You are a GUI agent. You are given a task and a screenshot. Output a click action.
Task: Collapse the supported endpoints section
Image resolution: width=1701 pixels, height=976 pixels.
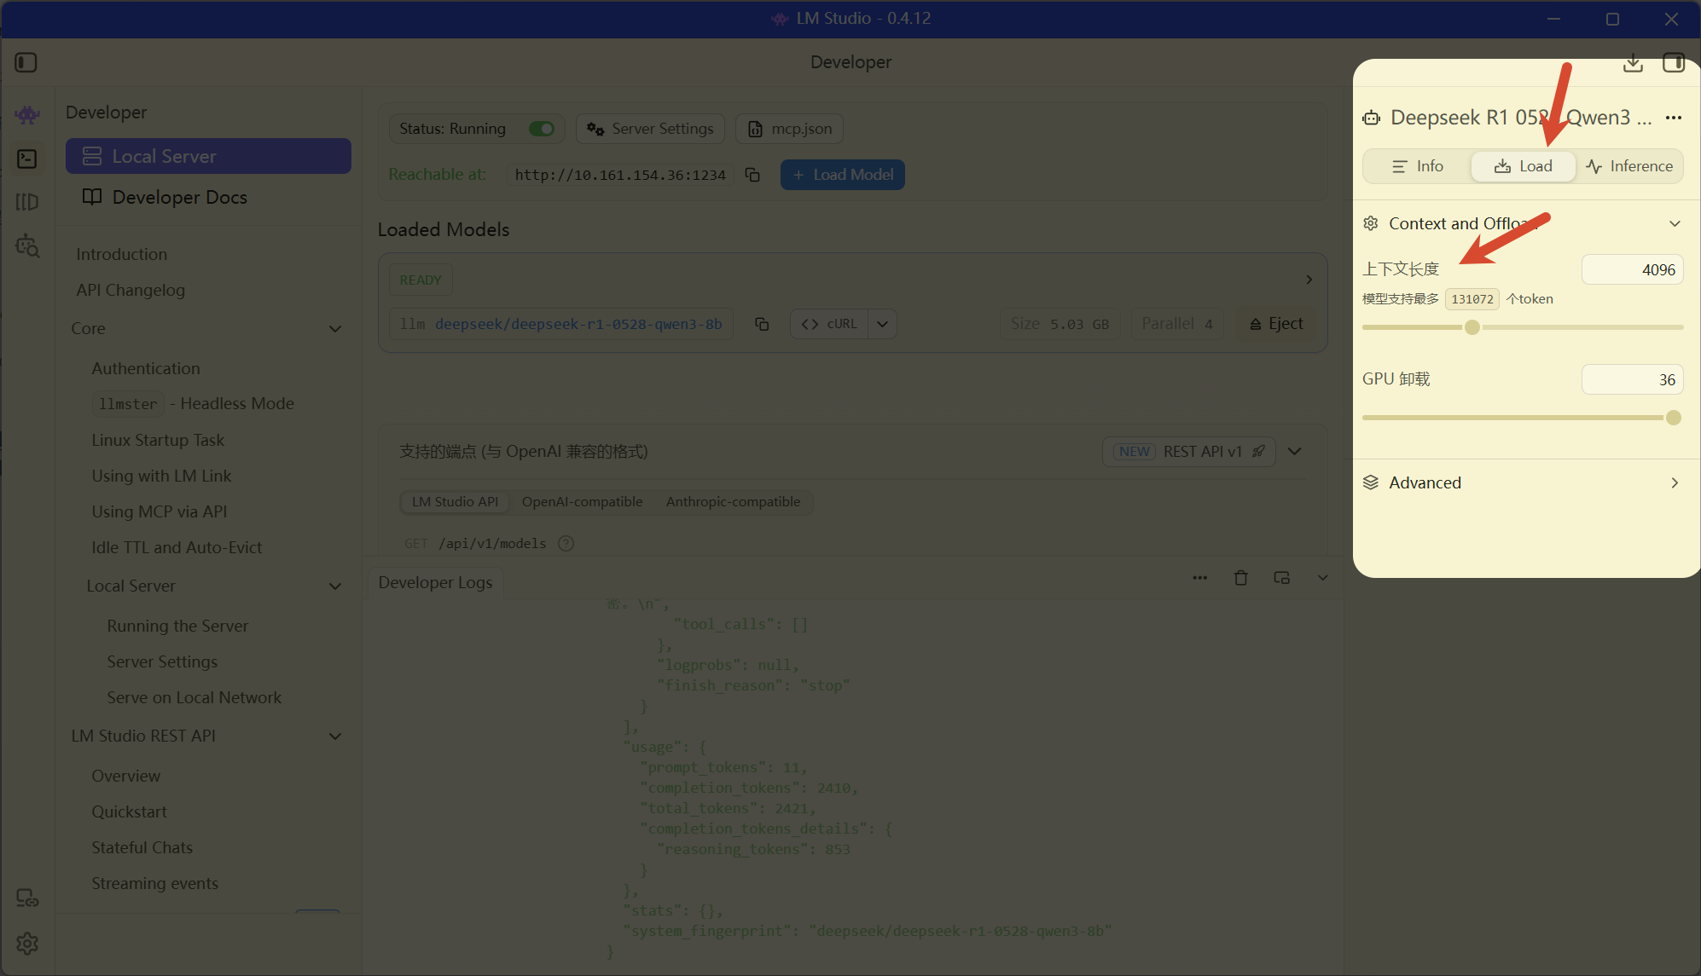1295,451
